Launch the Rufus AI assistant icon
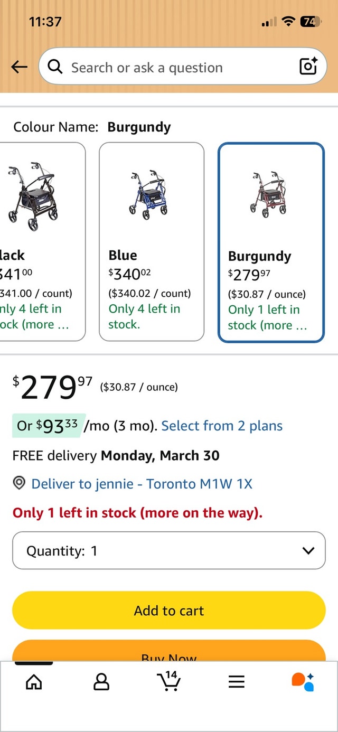Image resolution: width=338 pixels, height=732 pixels. 303,681
